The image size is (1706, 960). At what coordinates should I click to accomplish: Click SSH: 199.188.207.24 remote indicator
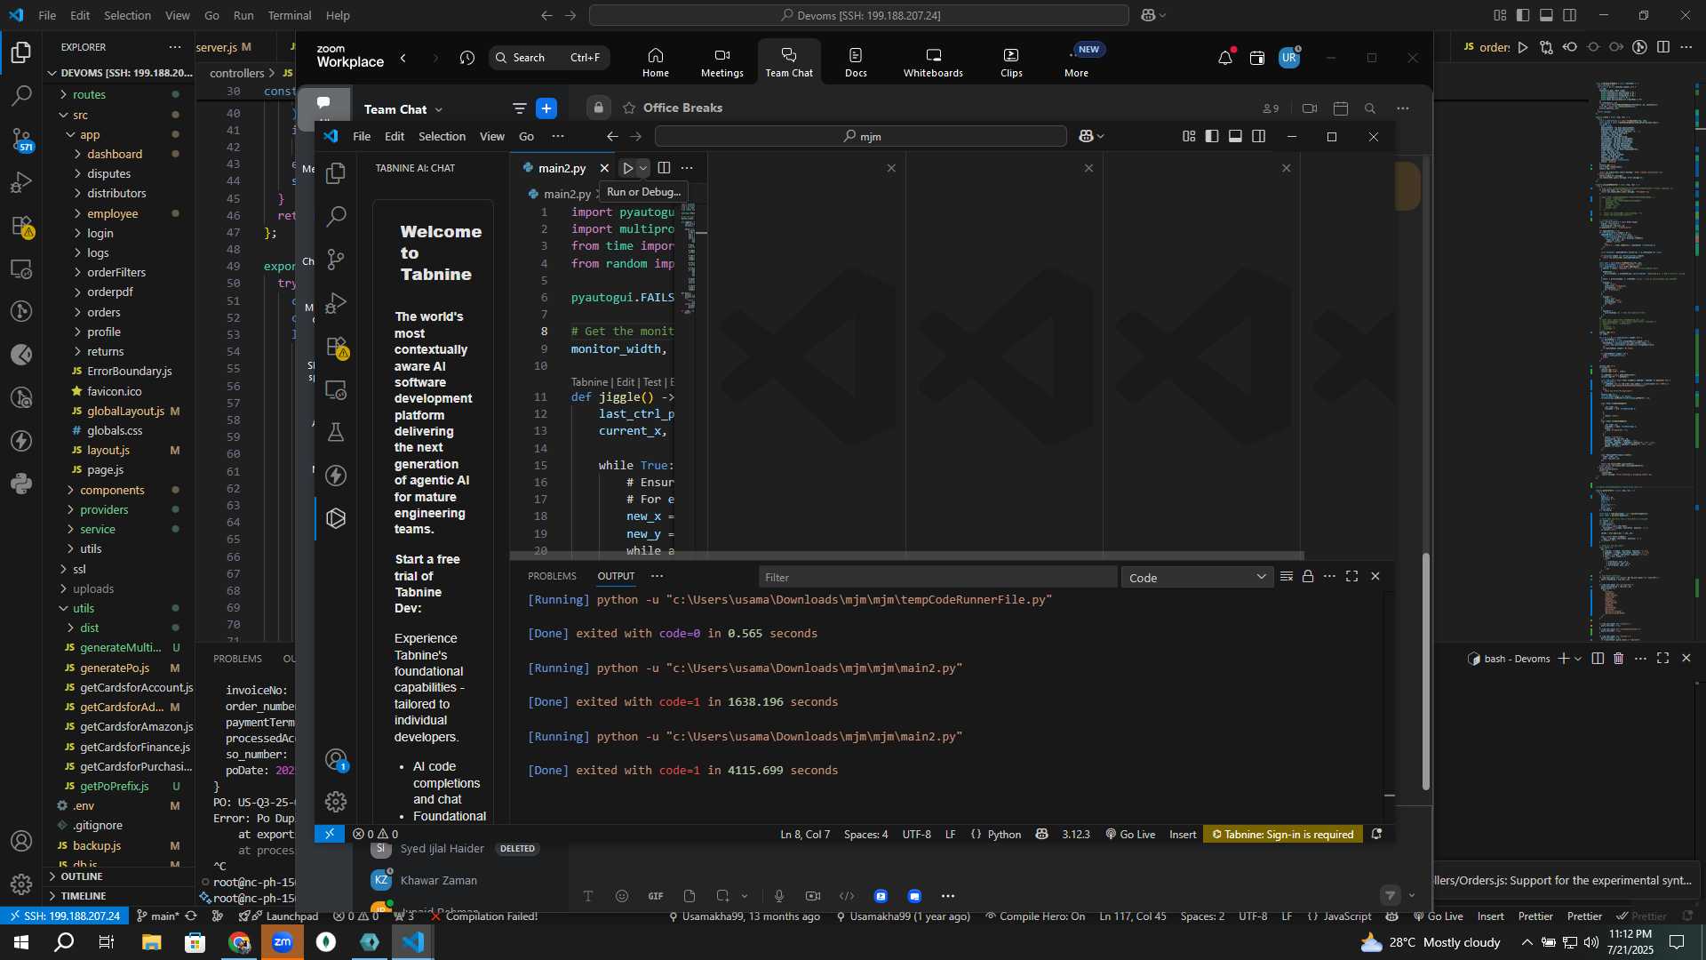[62, 916]
